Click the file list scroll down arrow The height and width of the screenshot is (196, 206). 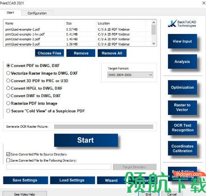click(x=154, y=44)
